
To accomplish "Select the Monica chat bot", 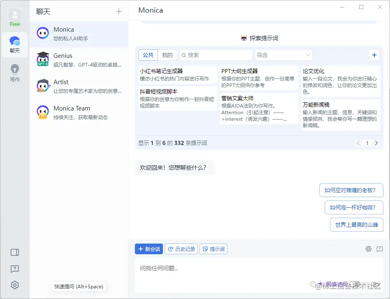I will (79, 34).
